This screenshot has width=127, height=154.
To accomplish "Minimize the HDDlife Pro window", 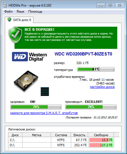I will pyautogui.click(x=101, y=5).
